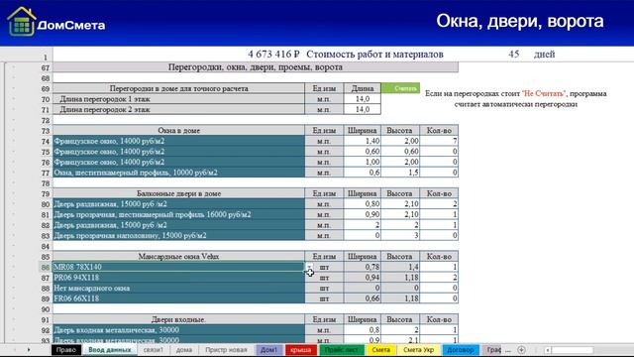
Task: Open the red крыша sheet tab
Action: pos(301,350)
